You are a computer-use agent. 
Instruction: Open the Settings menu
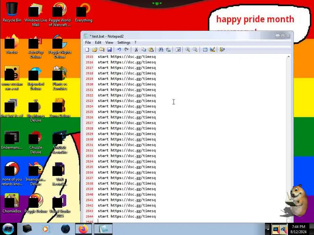124,43
